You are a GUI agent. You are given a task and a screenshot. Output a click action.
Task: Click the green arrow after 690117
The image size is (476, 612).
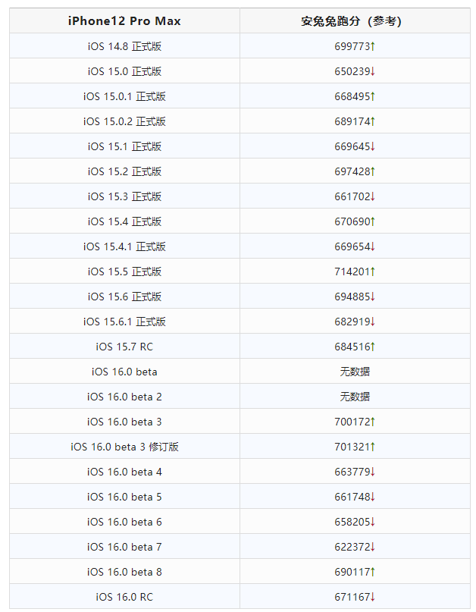pos(373,572)
